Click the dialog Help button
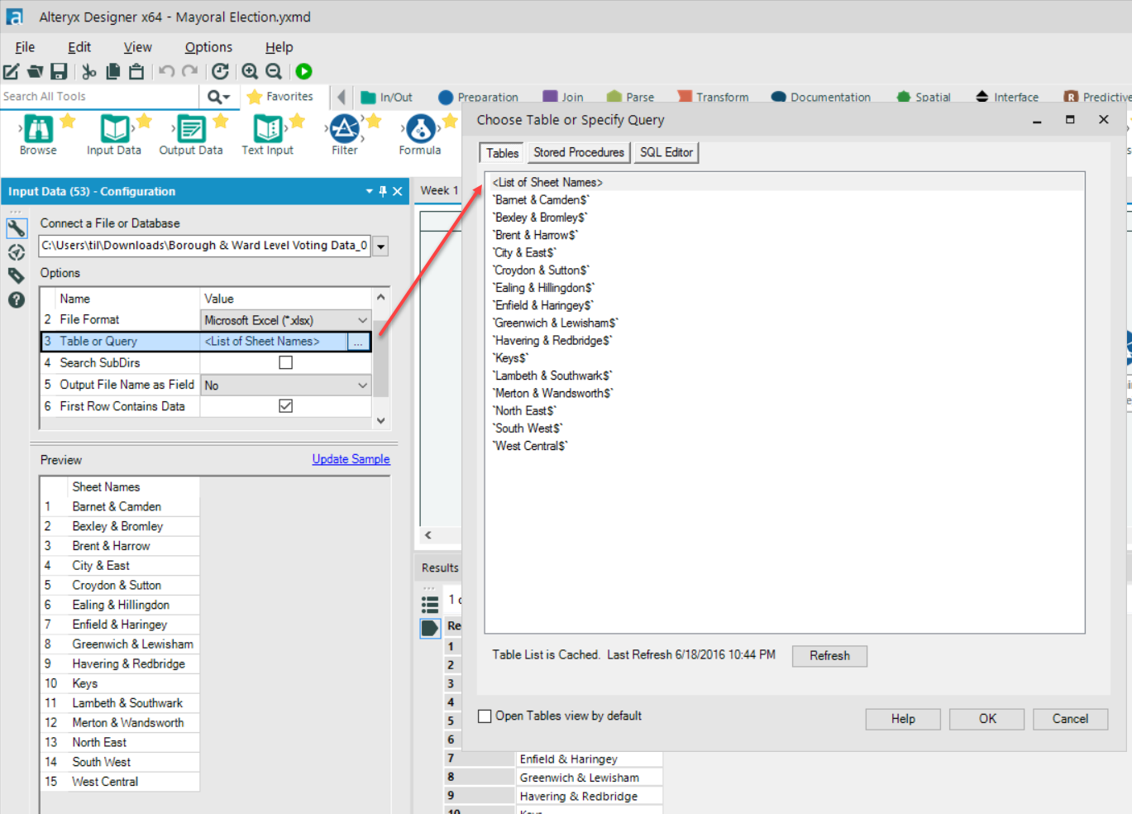This screenshot has height=814, width=1132. [x=903, y=719]
